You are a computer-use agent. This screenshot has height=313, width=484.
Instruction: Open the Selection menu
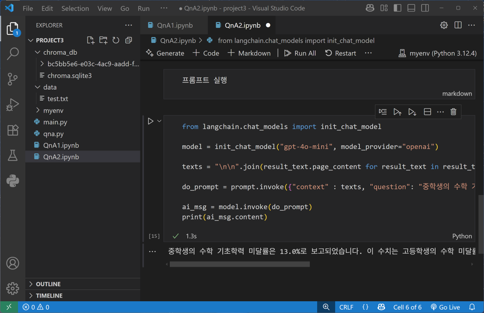[x=75, y=8]
